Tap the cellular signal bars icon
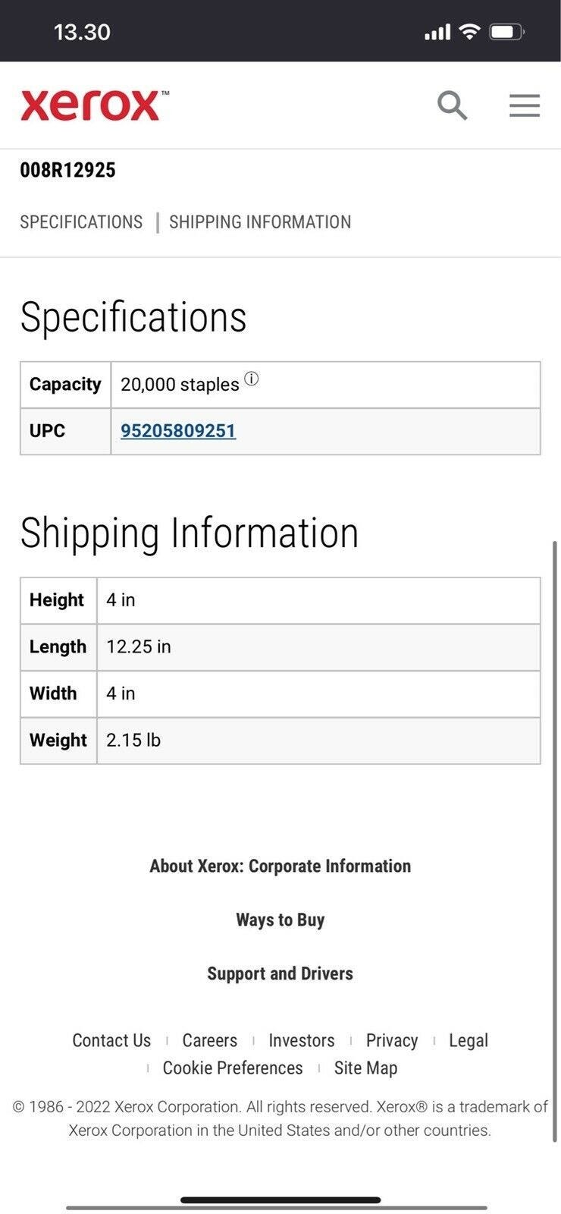The height and width of the screenshot is (1214, 561). coord(437,32)
